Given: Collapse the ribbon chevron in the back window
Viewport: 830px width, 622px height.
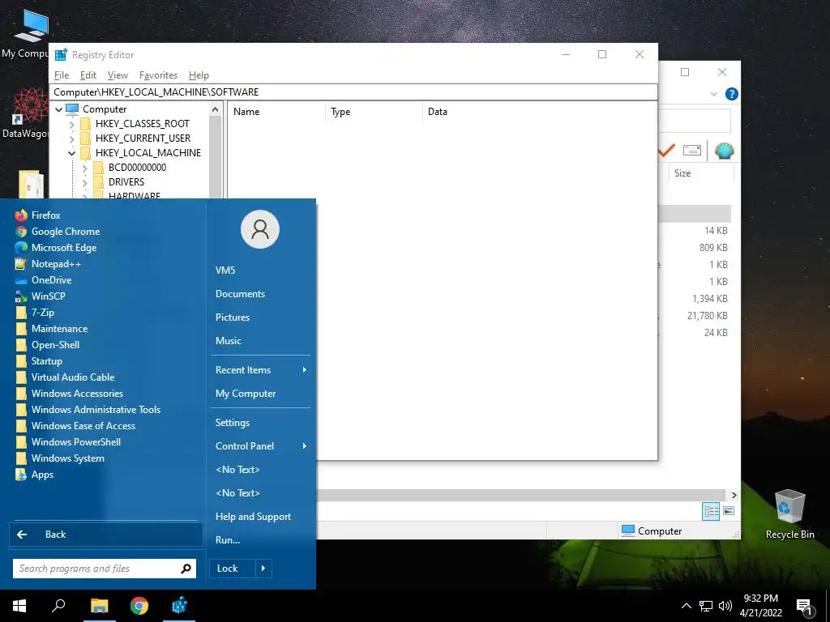Looking at the screenshot, I should 713,94.
